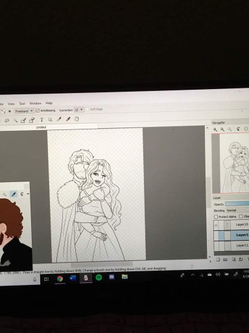The height and width of the screenshot is (333, 249).
Task: Open the Blending mode dropdown showing Normal
Action: pos(237,210)
